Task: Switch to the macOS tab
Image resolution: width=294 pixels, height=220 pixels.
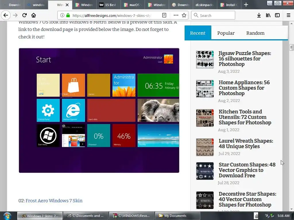Action: [x=133, y=5]
